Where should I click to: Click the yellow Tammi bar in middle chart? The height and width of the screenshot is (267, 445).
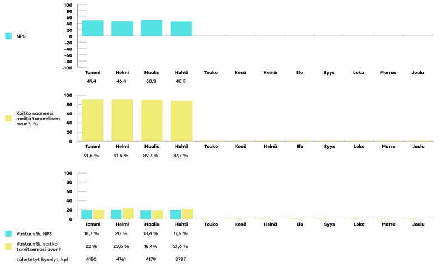(92, 120)
